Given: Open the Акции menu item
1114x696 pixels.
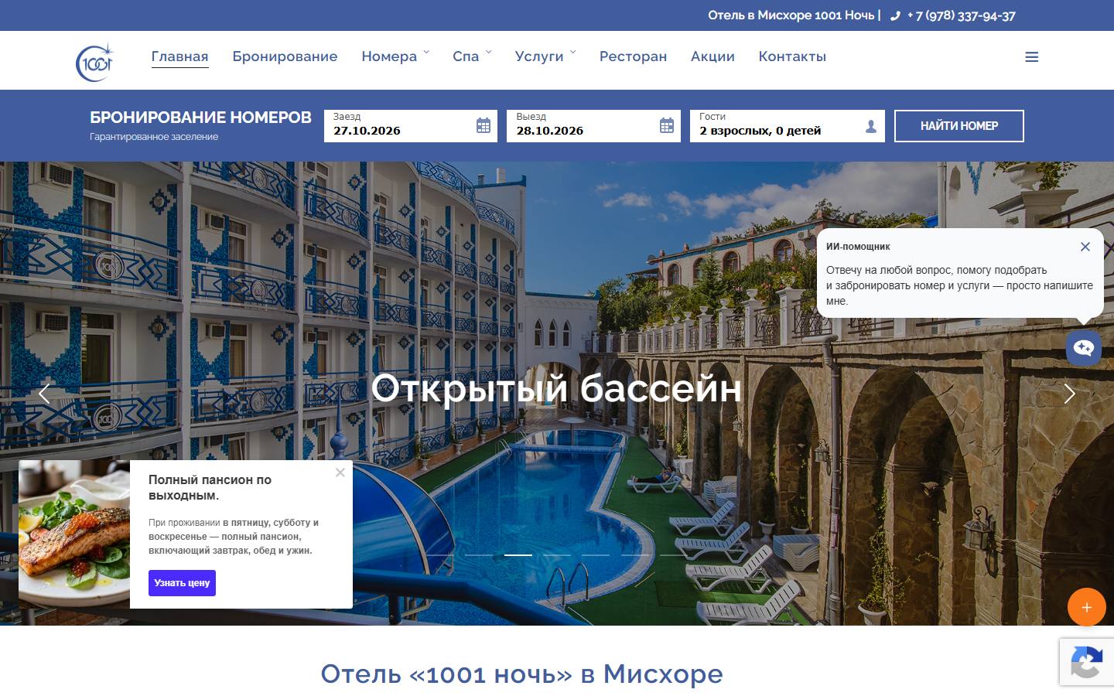Looking at the screenshot, I should coord(712,56).
